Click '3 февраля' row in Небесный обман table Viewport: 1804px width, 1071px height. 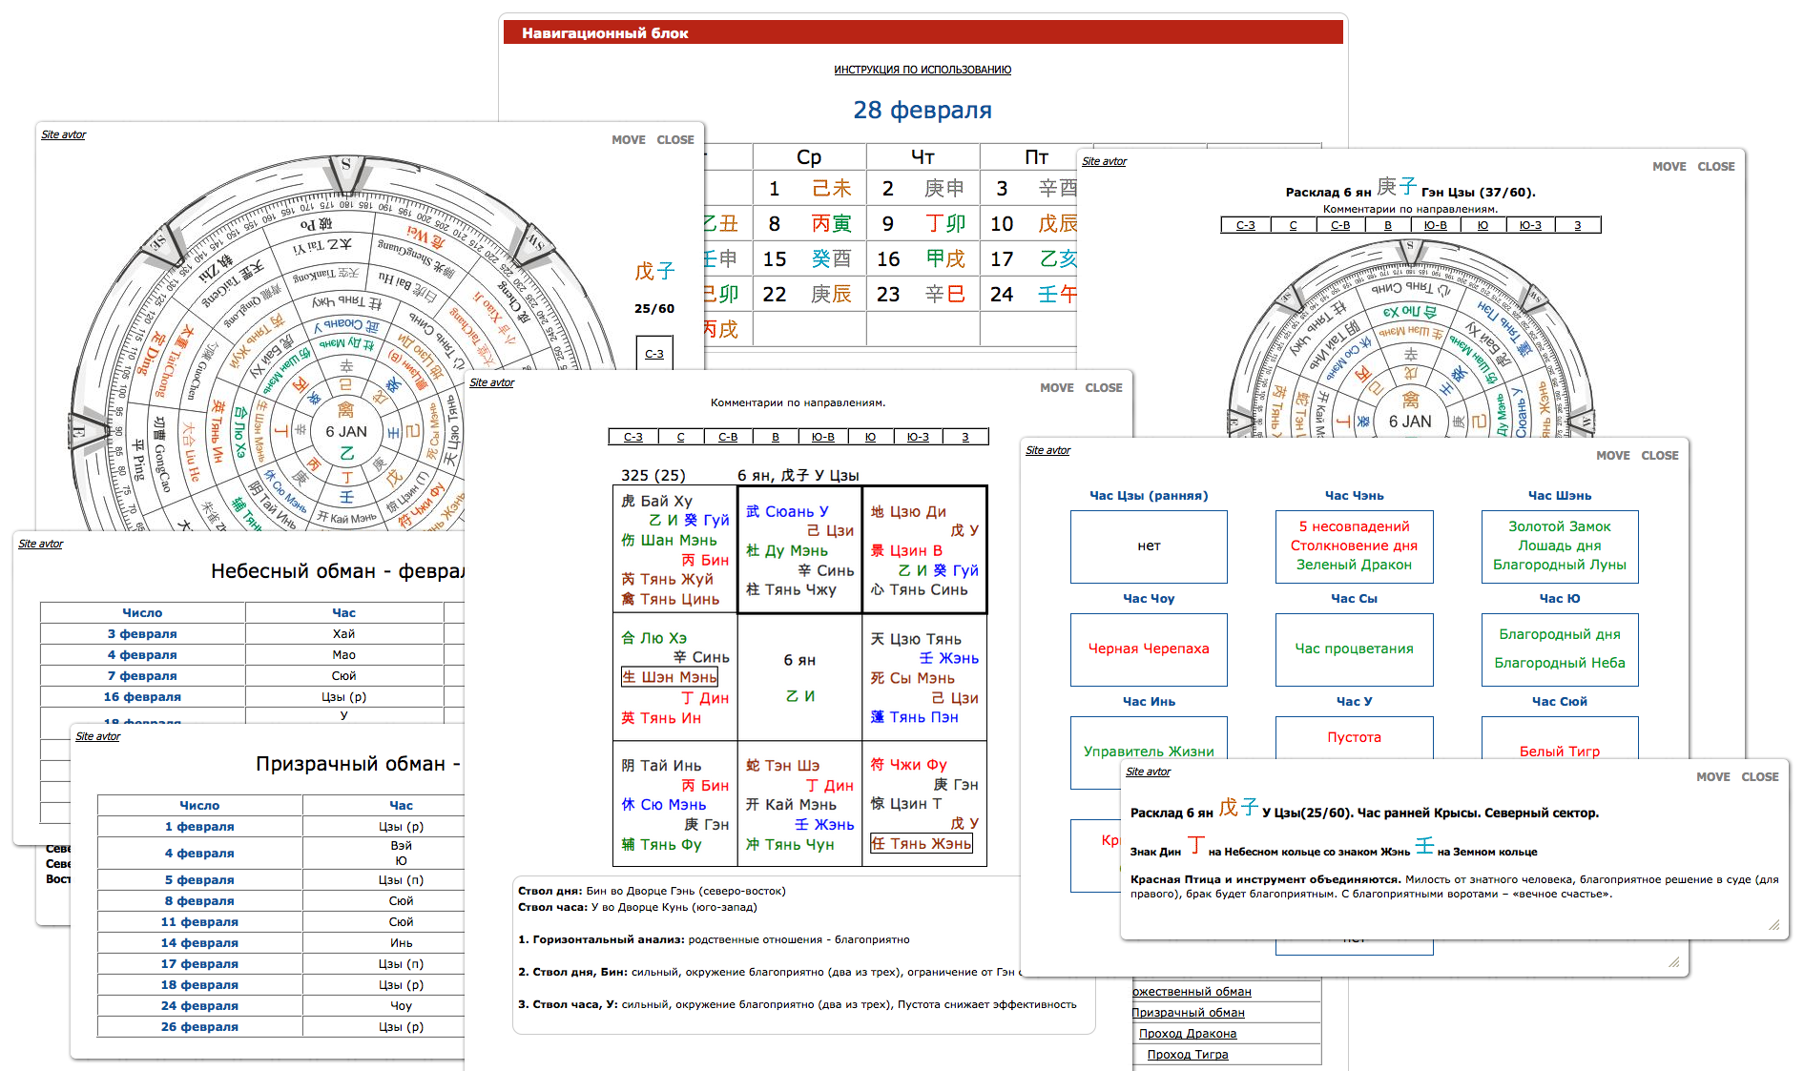pyautogui.click(x=252, y=634)
